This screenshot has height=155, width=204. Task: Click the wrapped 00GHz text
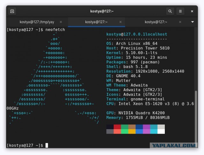12,108
